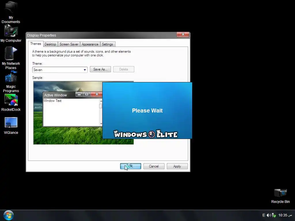295x221 pixels.
Task: Click the sample Active Window close button
Action: click(x=97, y=94)
